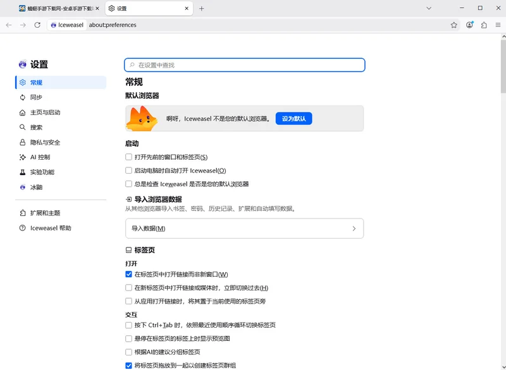Click the 导入浏览器数据 heading

tap(158, 200)
